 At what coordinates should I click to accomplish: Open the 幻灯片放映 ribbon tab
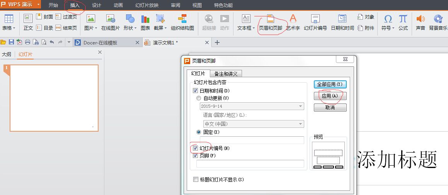click(147, 5)
